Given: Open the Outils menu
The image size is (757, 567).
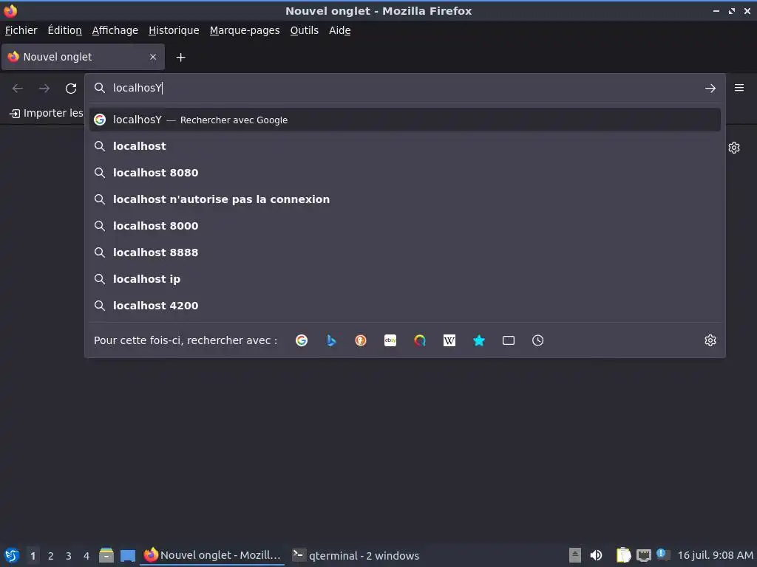Looking at the screenshot, I should point(304,30).
